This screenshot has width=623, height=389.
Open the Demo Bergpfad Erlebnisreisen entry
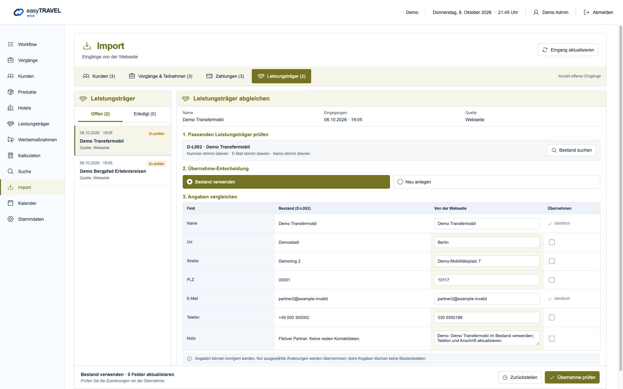coord(123,171)
